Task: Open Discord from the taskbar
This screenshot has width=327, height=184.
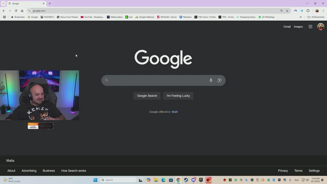Action: (194, 180)
